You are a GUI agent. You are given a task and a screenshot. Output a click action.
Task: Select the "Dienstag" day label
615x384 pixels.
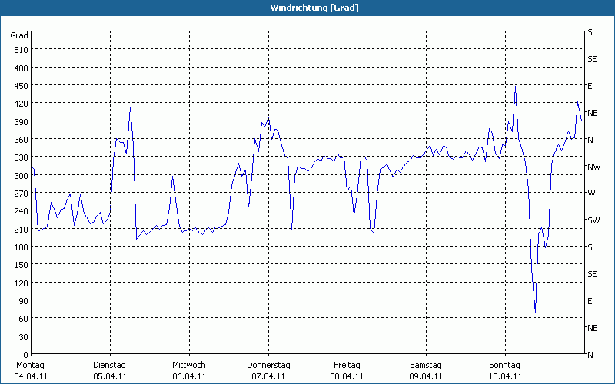click(109, 366)
